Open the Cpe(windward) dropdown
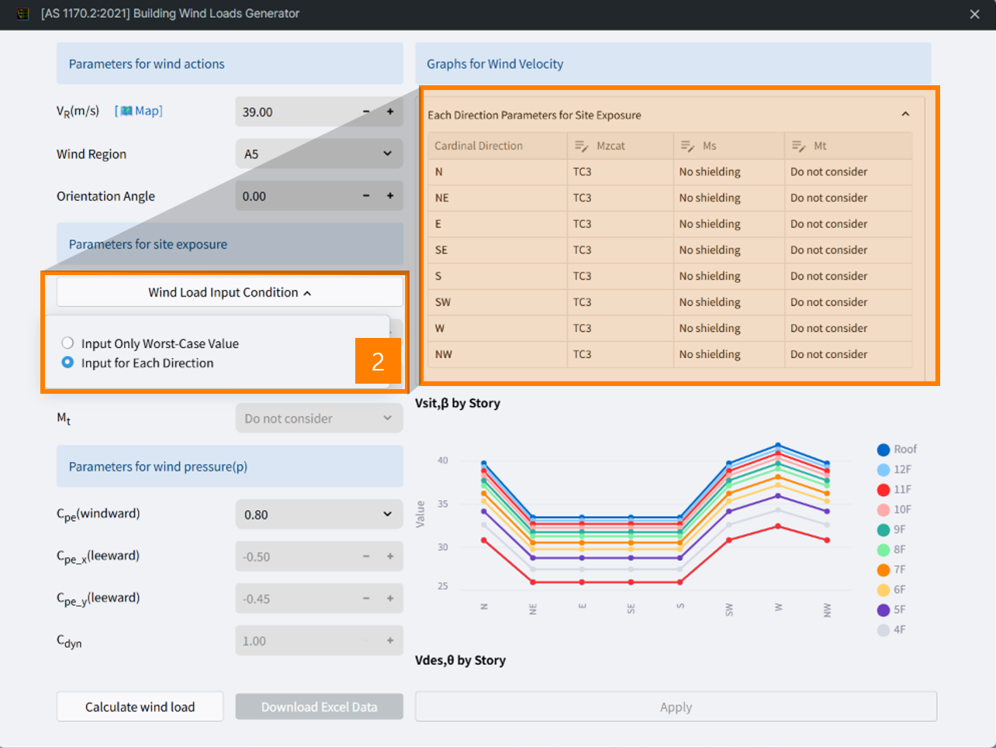Viewport: 996px width, 748px height. [319, 514]
